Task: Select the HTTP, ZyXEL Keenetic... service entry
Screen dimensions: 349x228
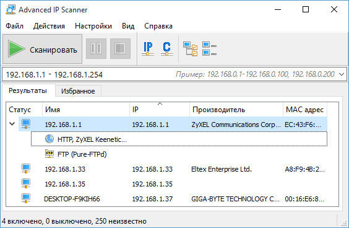Action: click(x=92, y=139)
